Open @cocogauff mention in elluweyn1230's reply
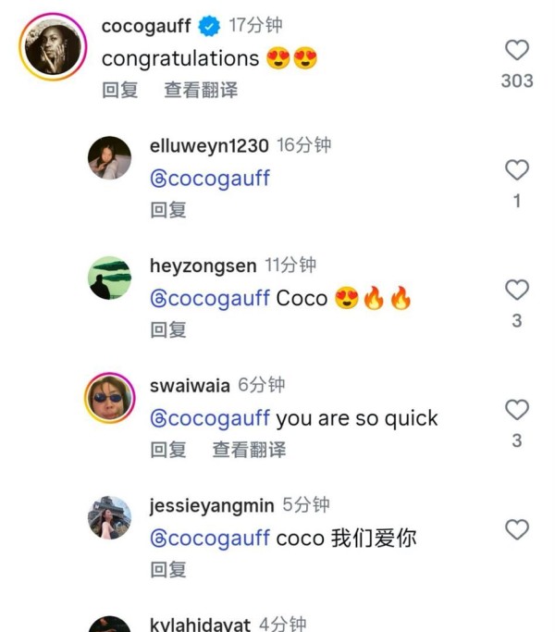Viewport: 555px width, 632px height. [210, 179]
